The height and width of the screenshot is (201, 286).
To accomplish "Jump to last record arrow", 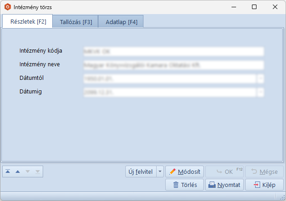I will (x=38, y=172).
